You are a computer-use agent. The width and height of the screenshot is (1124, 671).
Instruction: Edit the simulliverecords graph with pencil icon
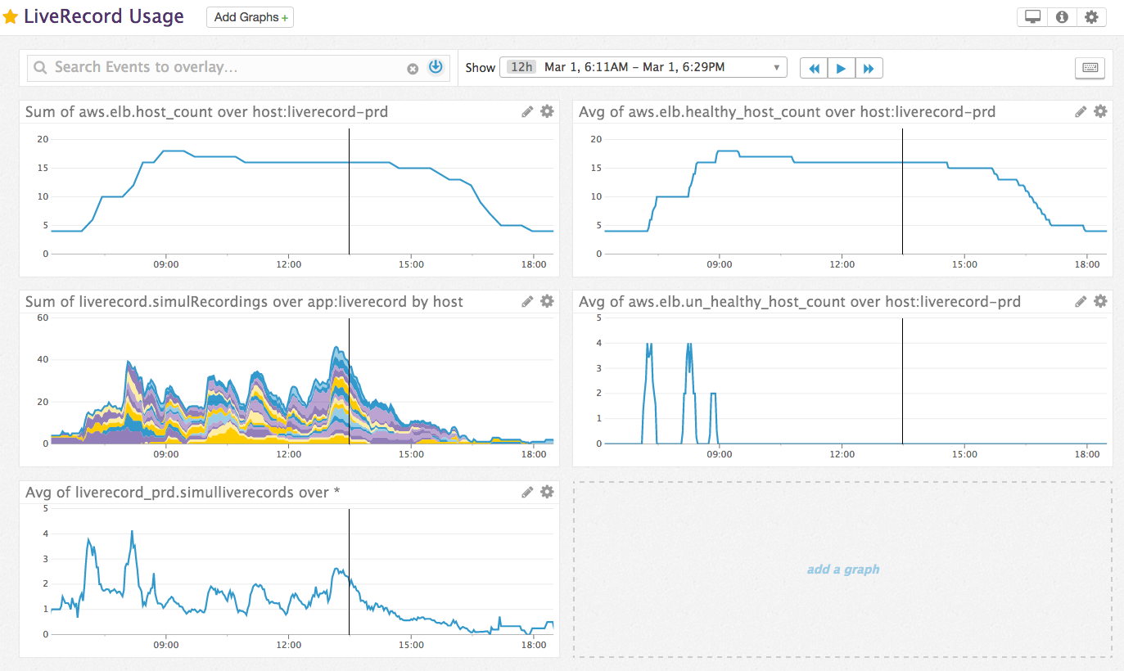(x=527, y=492)
